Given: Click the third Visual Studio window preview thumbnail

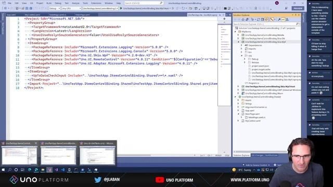Looking at the screenshot, I should 97,156.
